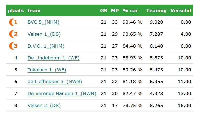Open De Lindeboom 1_(WF) team link
Viewport: 200px width, 115px height.
tap(53, 58)
